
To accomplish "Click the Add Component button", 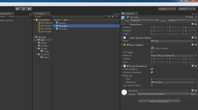I will [159, 101].
